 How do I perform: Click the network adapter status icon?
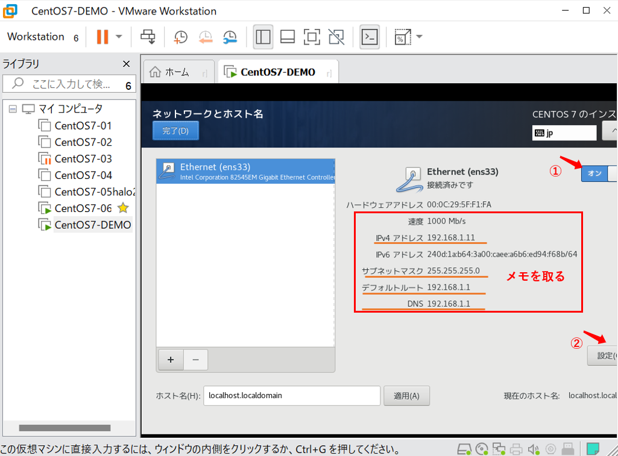(x=499, y=449)
